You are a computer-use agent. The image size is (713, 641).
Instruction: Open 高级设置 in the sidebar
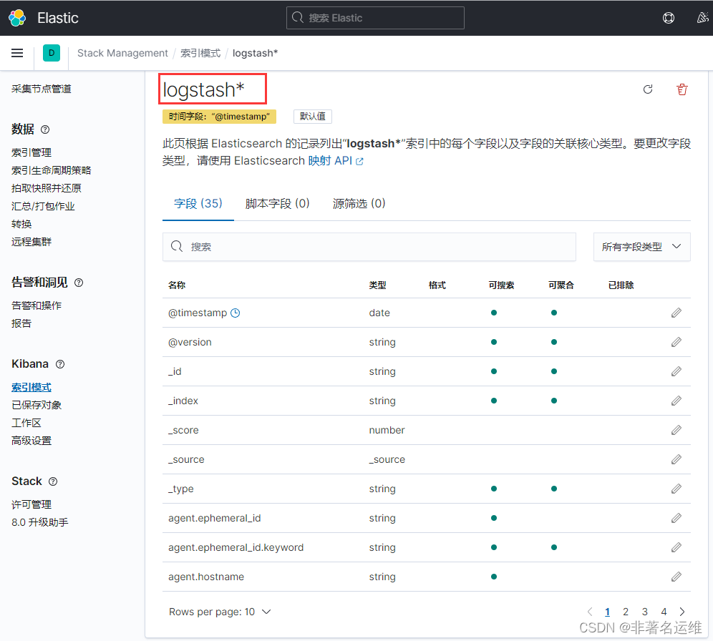coord(31,441)
